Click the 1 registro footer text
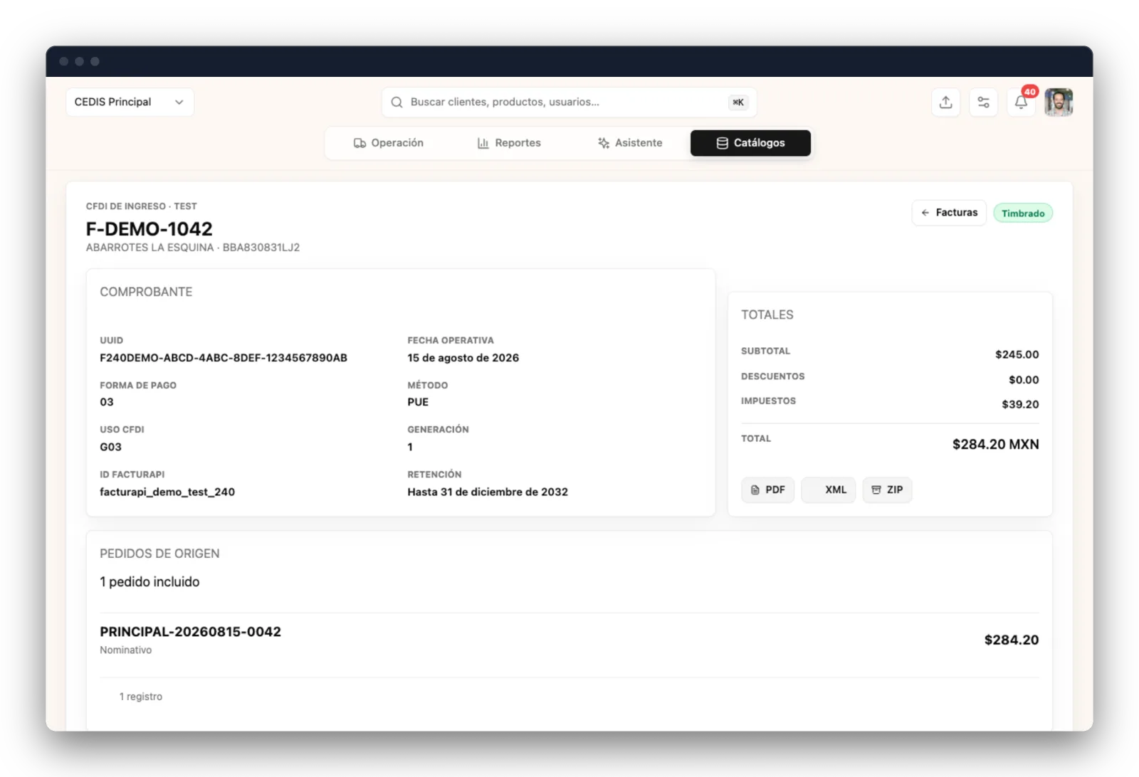 (x=141, y=697)
